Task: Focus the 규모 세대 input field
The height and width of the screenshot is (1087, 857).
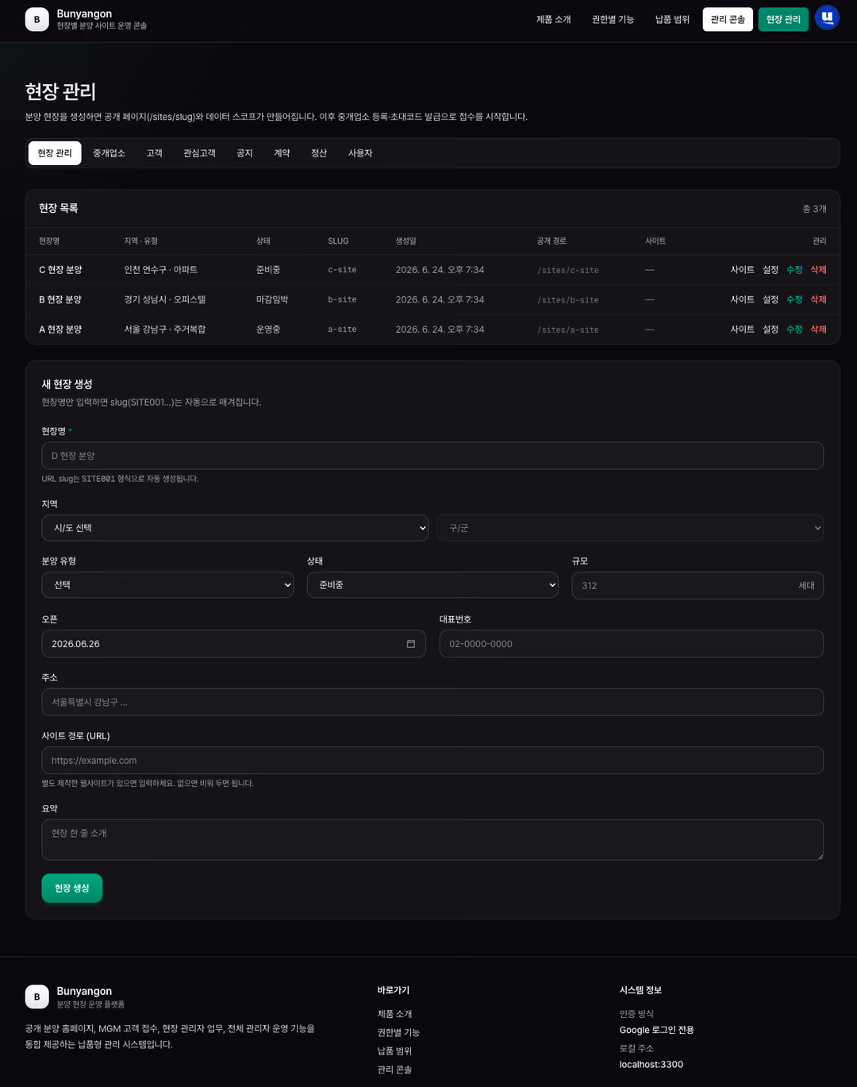Action: pyautogui.click(x=698, y=585)
